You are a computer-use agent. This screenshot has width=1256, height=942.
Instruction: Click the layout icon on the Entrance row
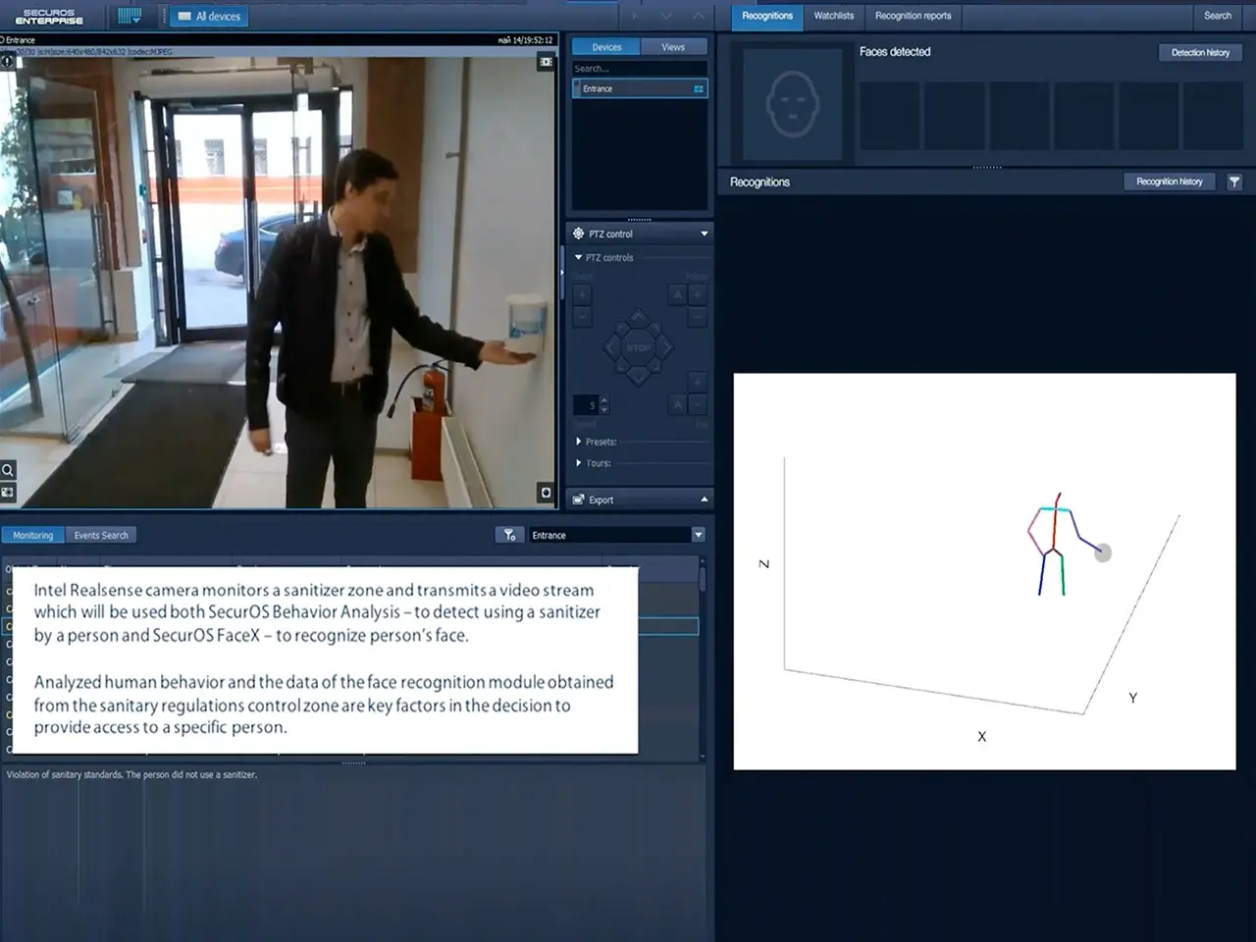698,89
